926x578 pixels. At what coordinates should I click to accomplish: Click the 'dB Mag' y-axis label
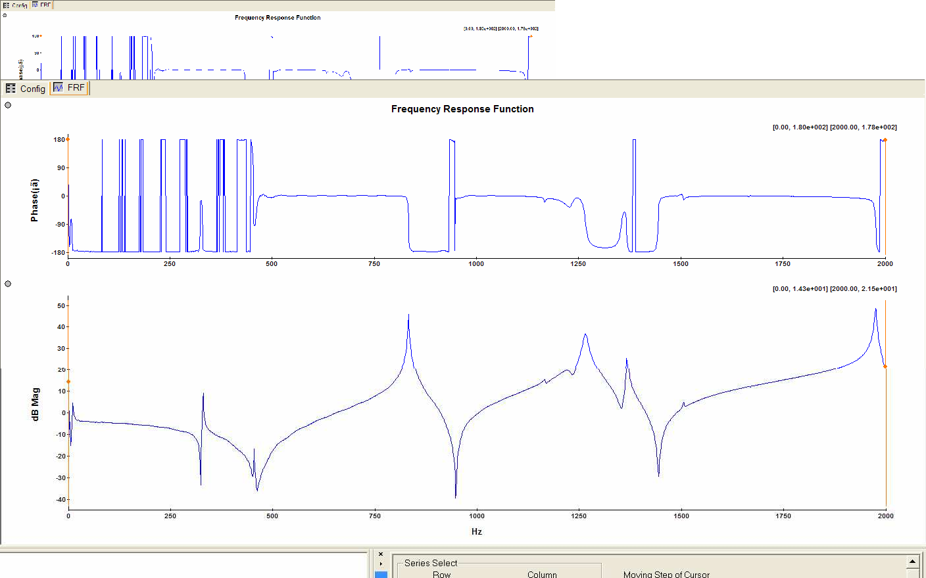pos(35,404)
